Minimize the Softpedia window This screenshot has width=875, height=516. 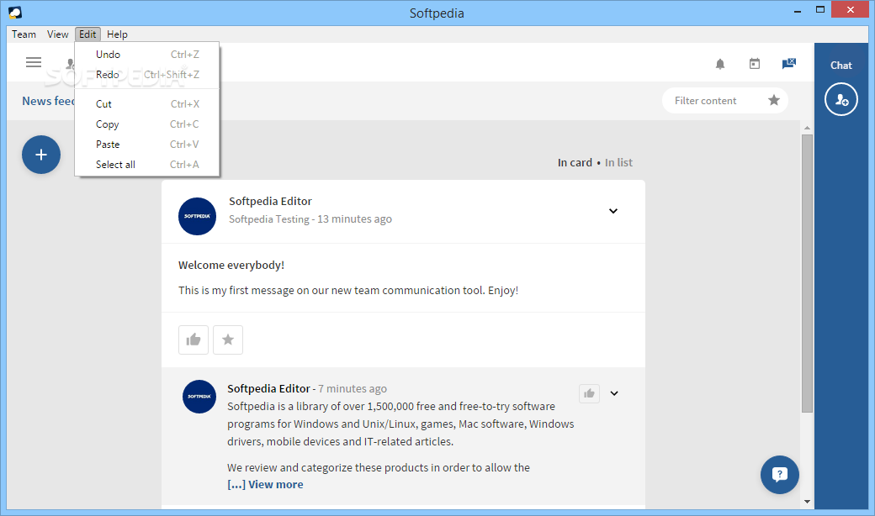[798, 11]
